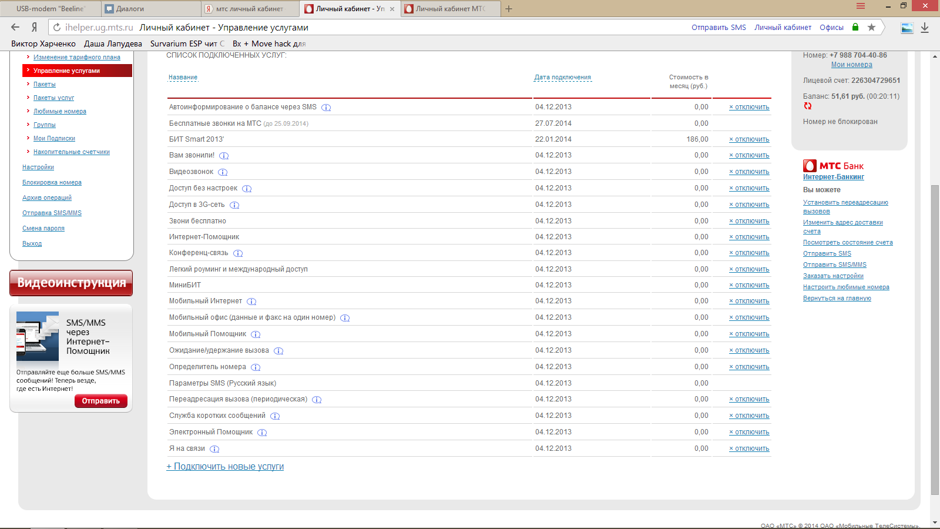Open Изменение тарифного плана menu item

[x=77, y=57]
